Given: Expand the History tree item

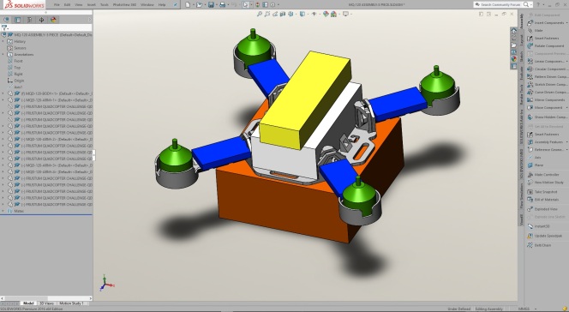Looking at the screenshot, I should click(x=3, y=41).
